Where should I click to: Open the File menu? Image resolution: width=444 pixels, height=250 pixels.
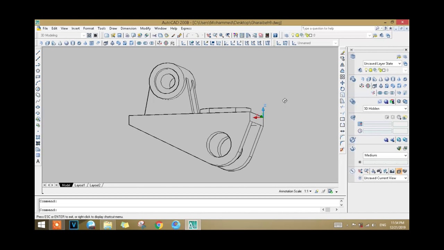pos(45,28)
